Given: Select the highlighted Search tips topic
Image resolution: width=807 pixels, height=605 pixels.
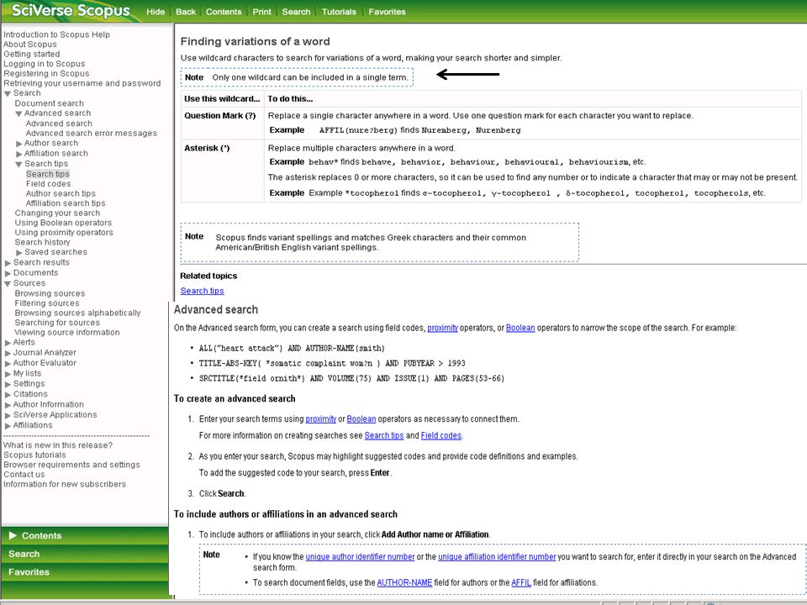Looking at the screenshot, I should pos(47,174).
